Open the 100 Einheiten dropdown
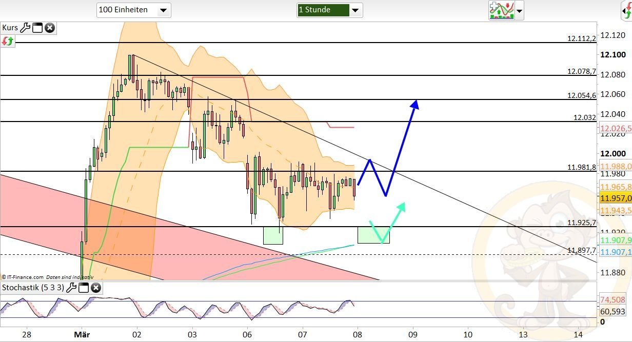Image resolution: width=632 pixels, height=342 pixels. [x=134, y=10]
